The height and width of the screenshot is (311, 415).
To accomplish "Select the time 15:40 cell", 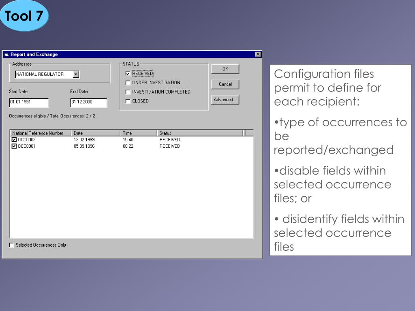I will (128, 140).
